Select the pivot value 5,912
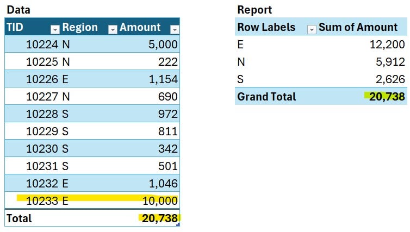Screen dimensions: 410x232 [390, 62]
